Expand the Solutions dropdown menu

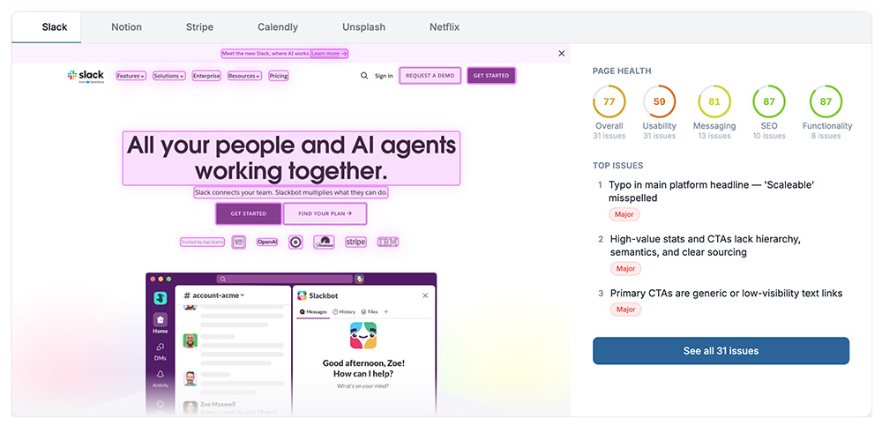[169, 76]
